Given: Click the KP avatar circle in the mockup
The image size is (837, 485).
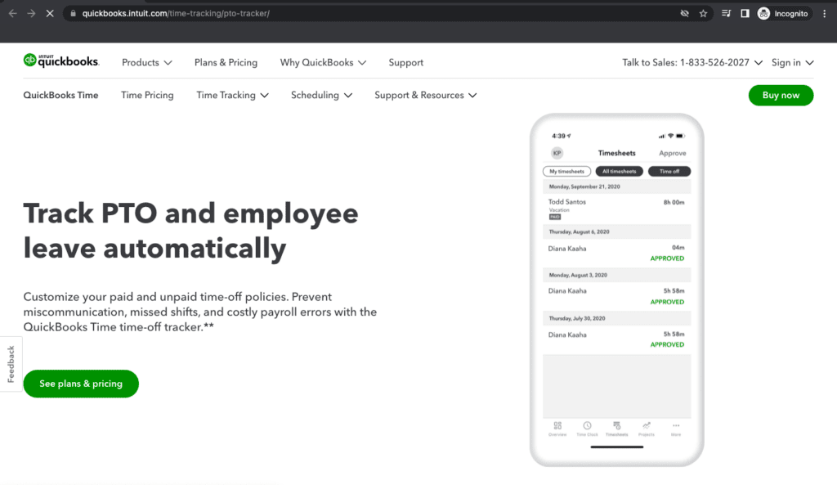Looking at the screenshot, I should pyautogui.click(x=558, y=152).
